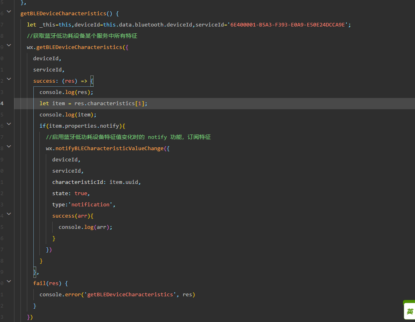Click characteristicId: item.uuid, line
This screenshot has height=322, width=415.
pos(96,182)
